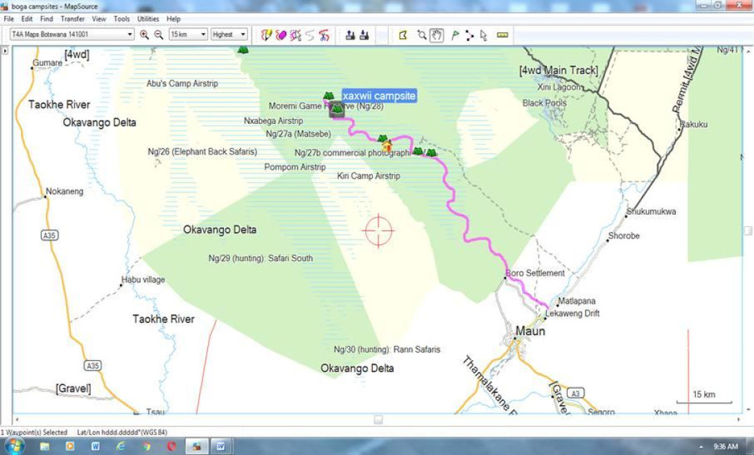Click the pink waypoints toolbar icon
The height and width of the screenshot is (455, 754).
pos(281,35)
